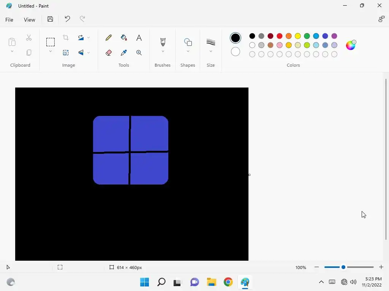The width and height of the screenshot is (389, 291).
Task: Open the File menu
Action: (9, 20)
